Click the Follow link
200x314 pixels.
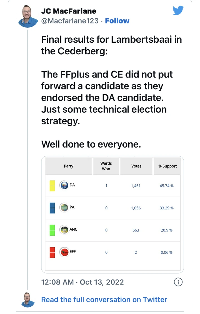[x=117, y=21]
